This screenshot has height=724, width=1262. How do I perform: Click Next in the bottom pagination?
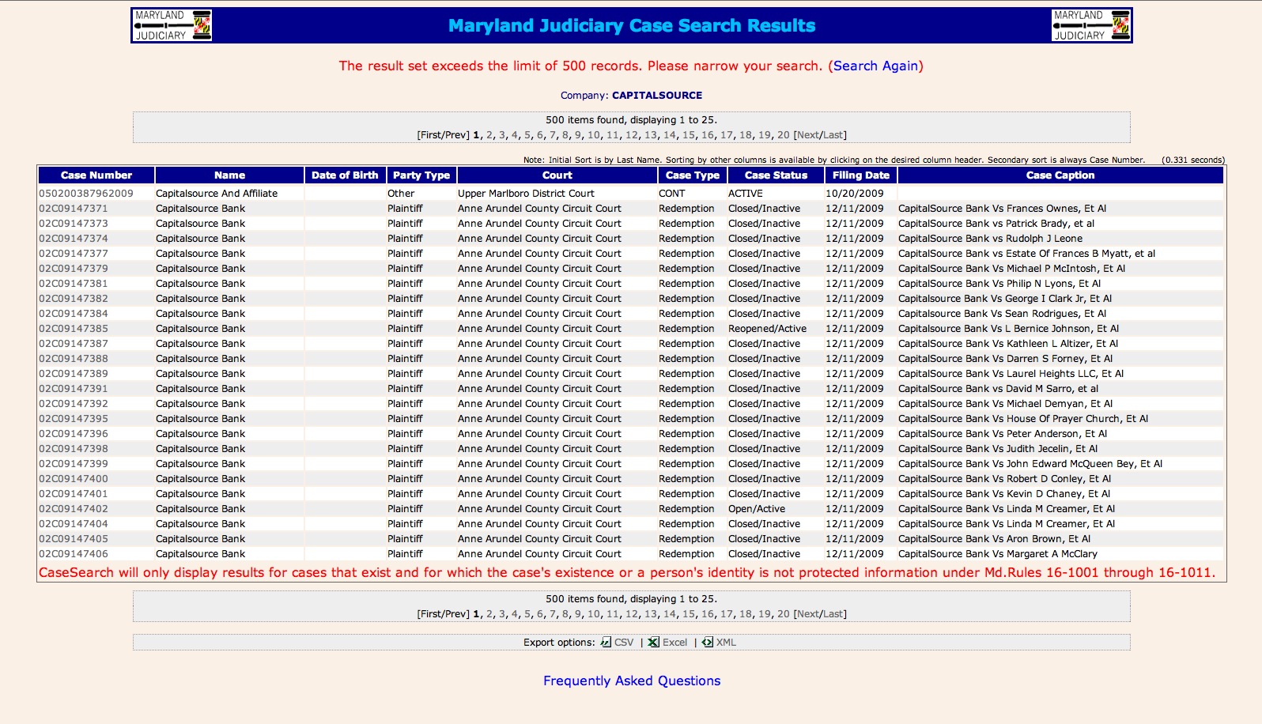tap(807, 614)
